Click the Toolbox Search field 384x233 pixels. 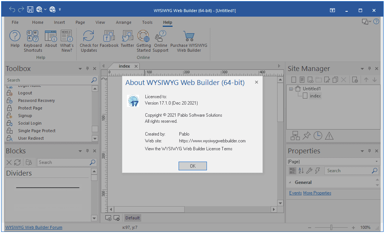[51, 80]
